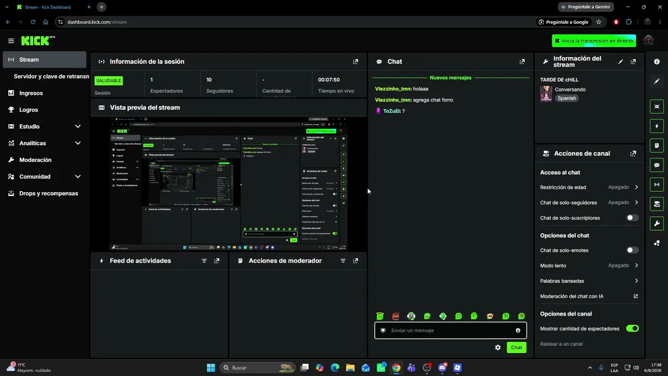668x376 pixels.
Task: Open Modo lento options arrow
Action: [x=636, y=265]
